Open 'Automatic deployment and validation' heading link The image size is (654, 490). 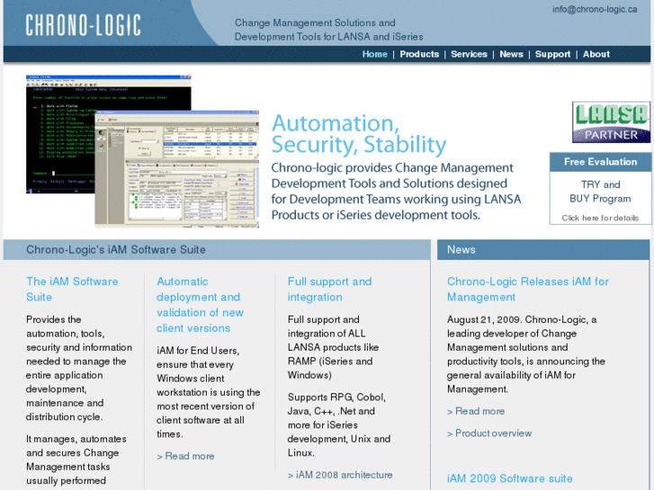click(200, 305)
